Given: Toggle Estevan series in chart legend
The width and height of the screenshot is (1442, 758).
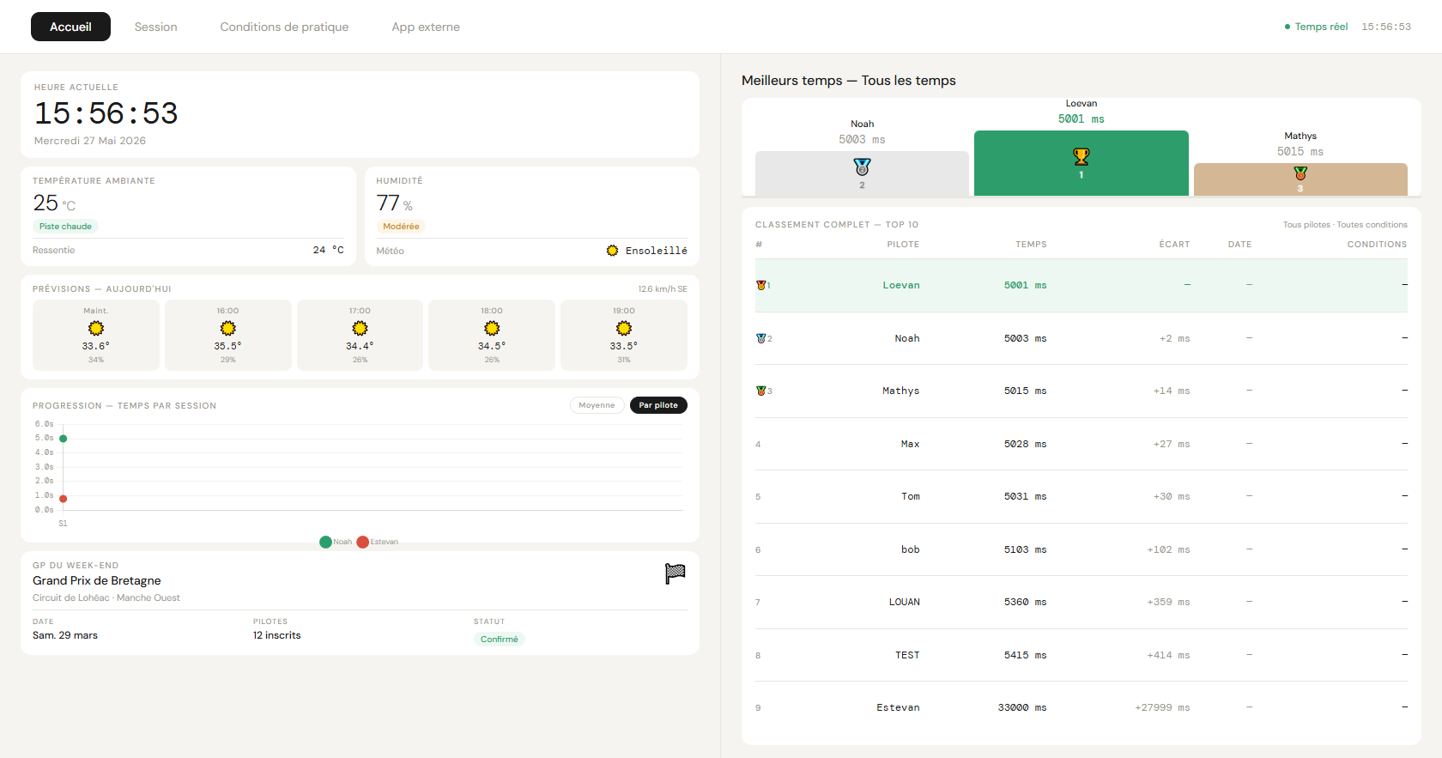Looking at the screenshot, I should (x=378, y=542).
